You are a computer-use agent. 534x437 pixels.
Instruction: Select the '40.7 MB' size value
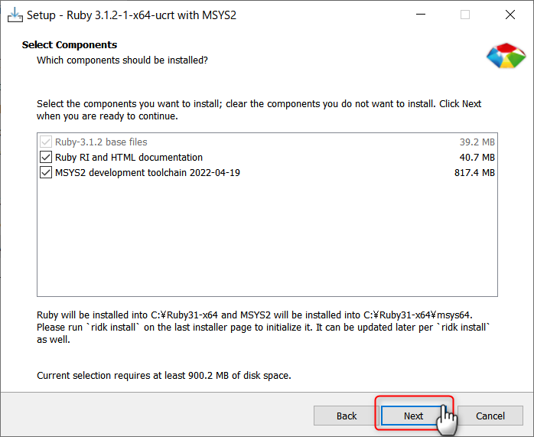tap(477, 158)
